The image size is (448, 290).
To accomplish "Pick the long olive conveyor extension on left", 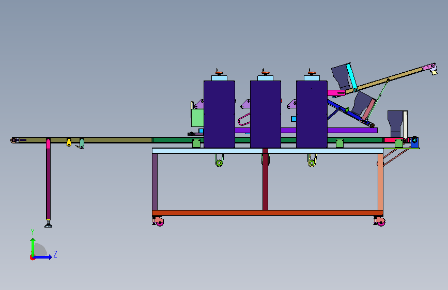I will point(86,140).
